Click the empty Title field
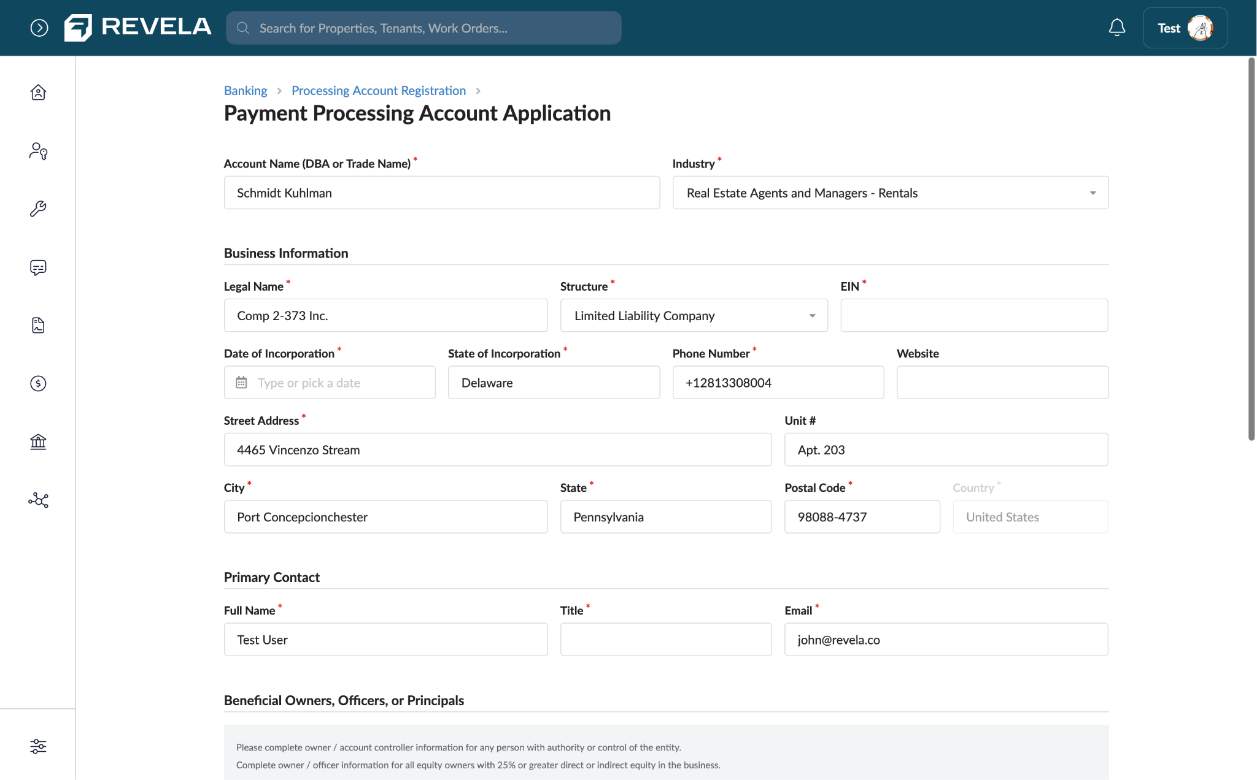The width and height of the screenshot is (1257, 780). [666, 640]
